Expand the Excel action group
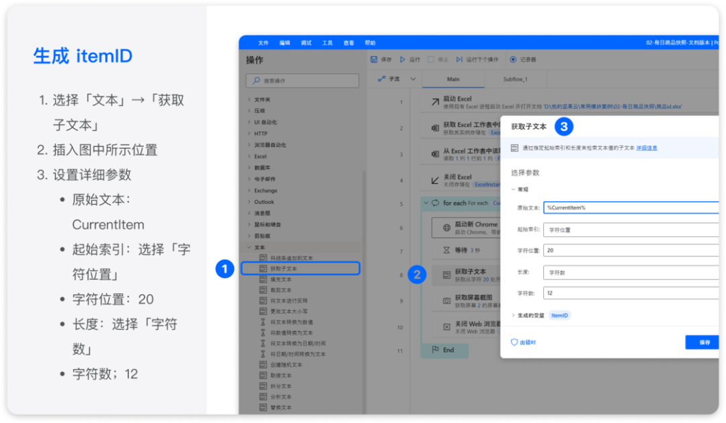The height and width of the screenshot is (423, 726). point(249,156)
